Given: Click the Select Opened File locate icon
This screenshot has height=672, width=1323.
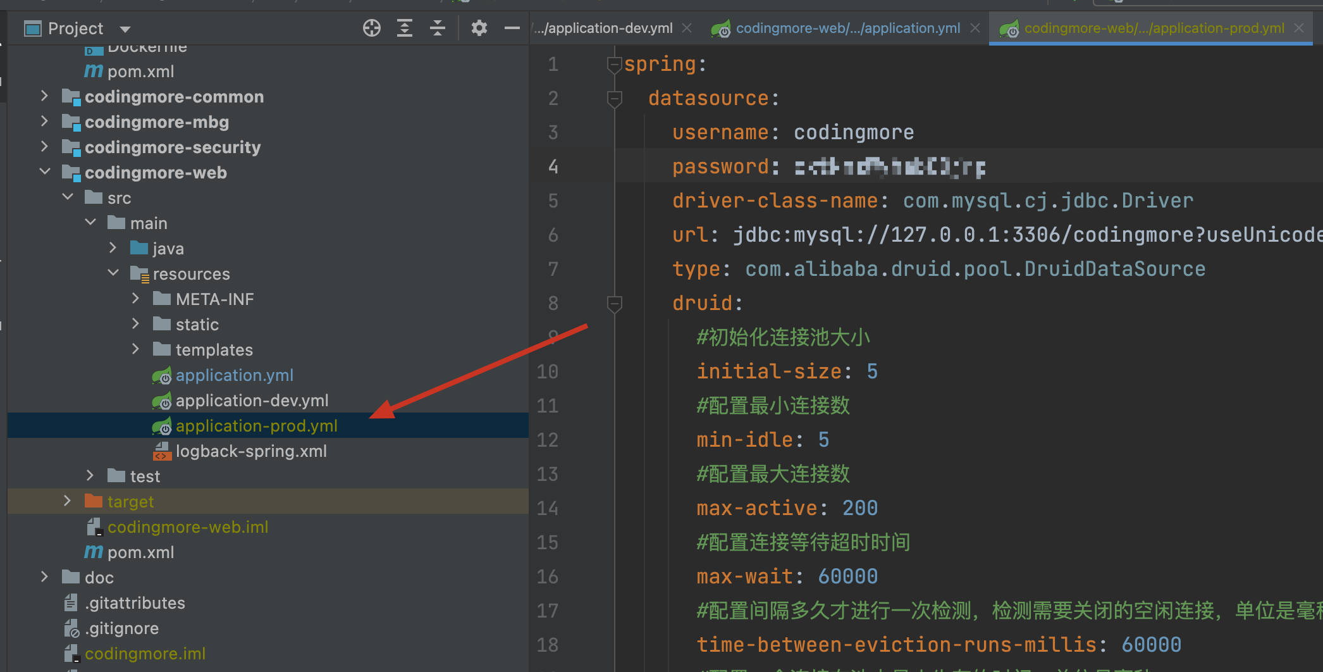Looking at the screenshot, I should (372, 28).
